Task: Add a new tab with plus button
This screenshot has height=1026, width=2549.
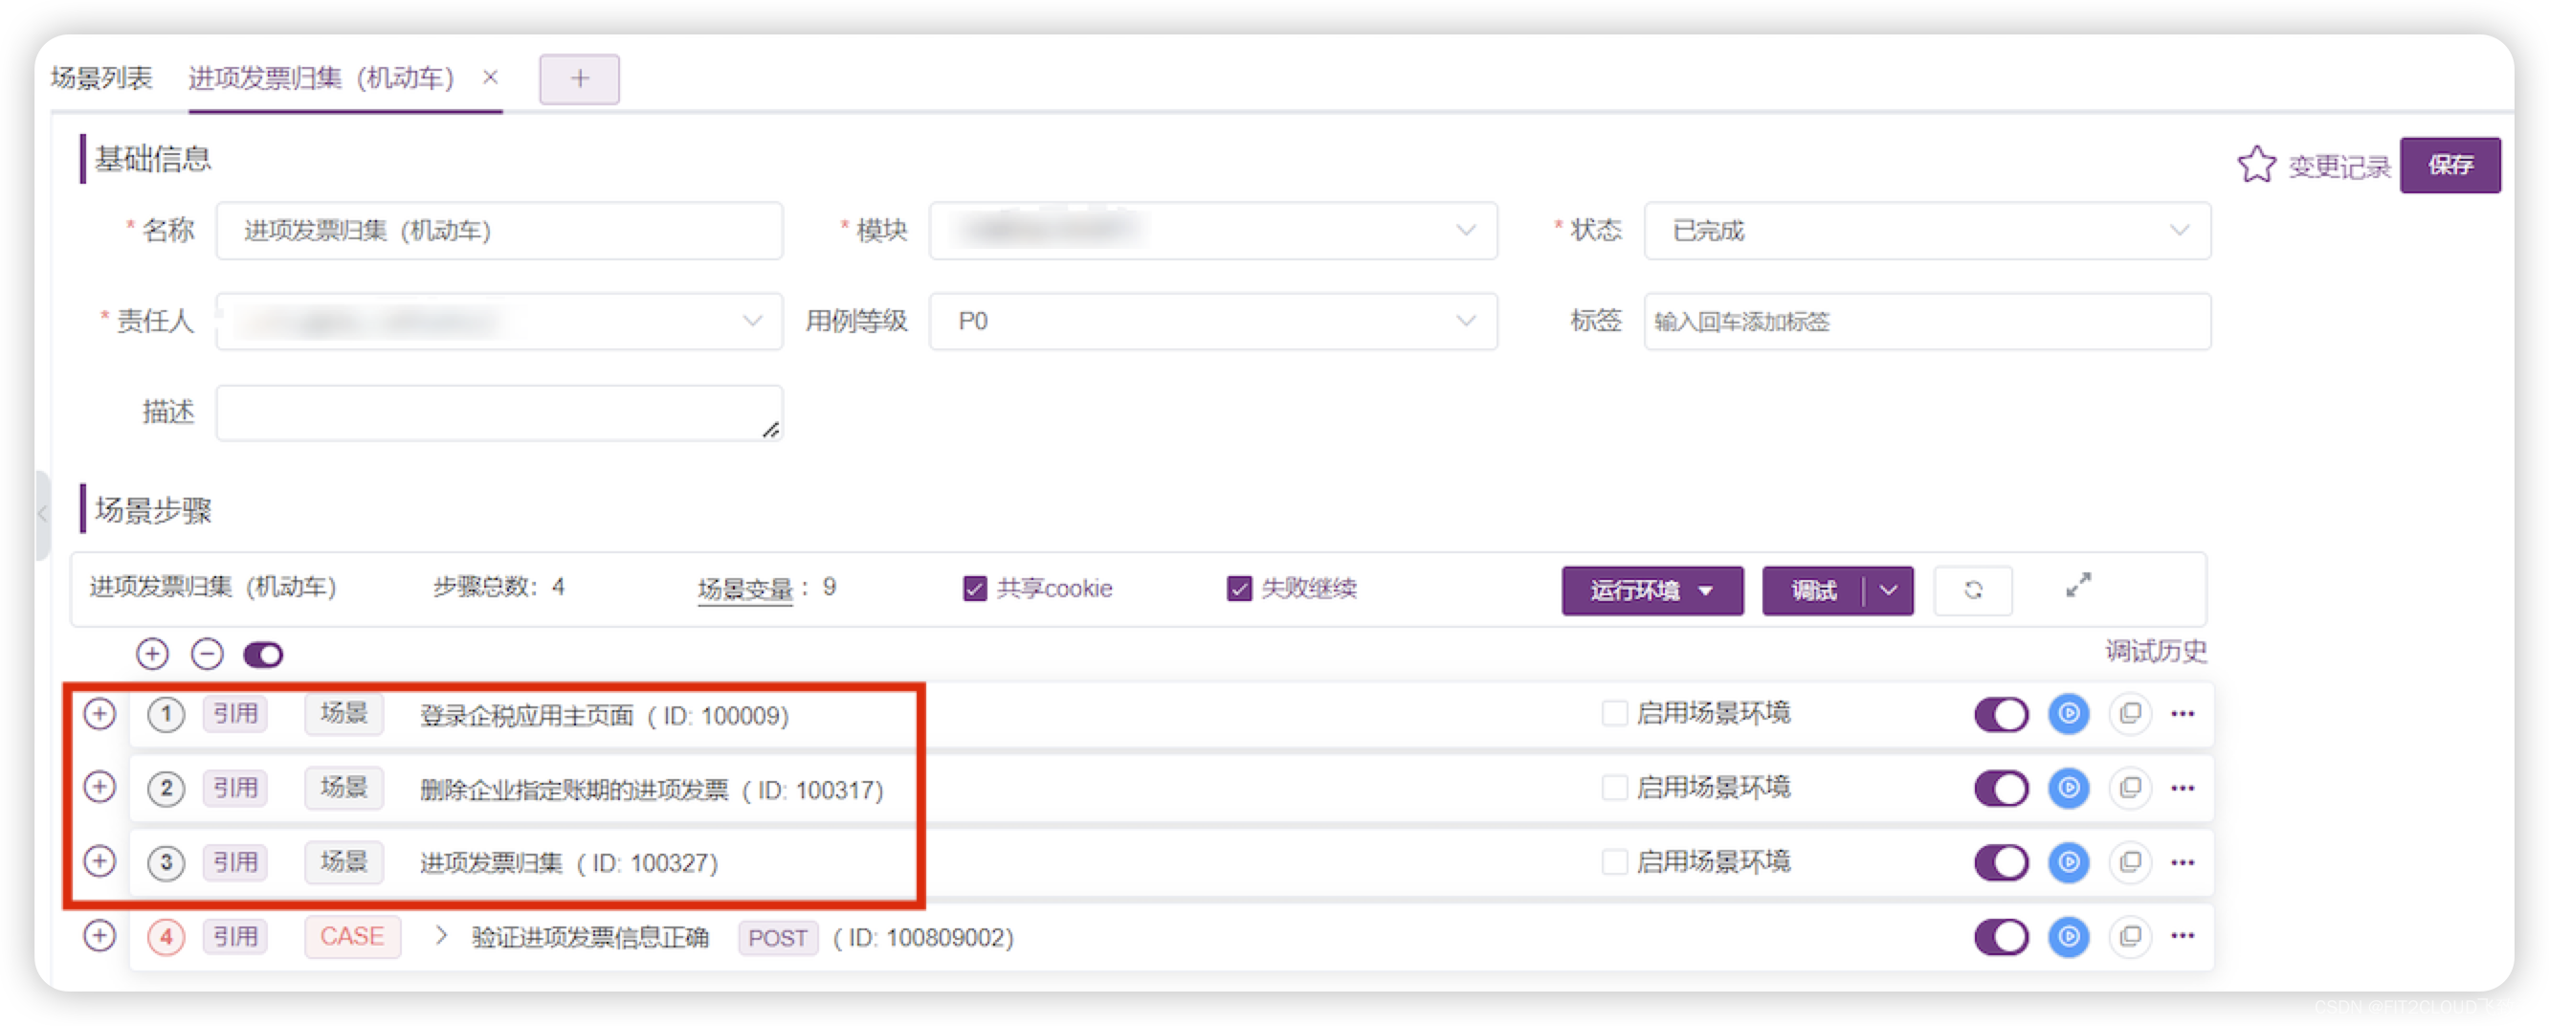Action: point(579,78)
